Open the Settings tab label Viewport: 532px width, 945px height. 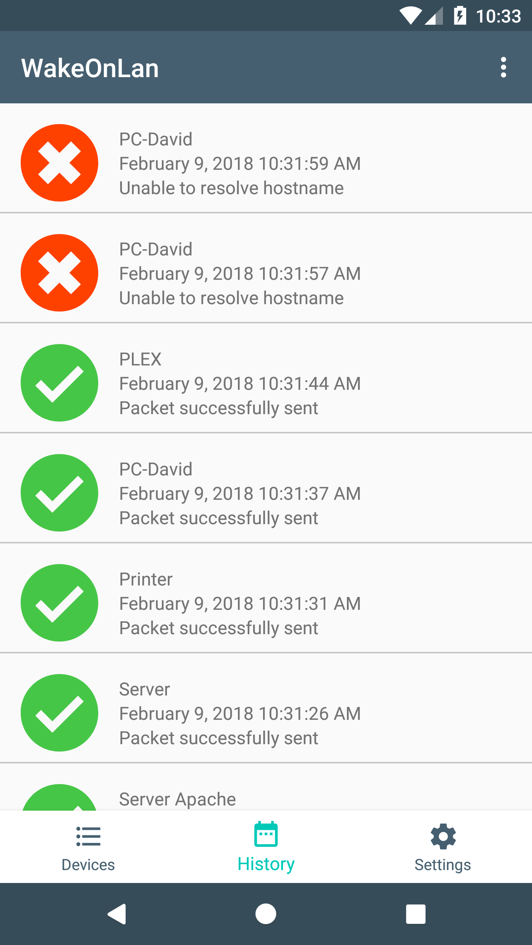(x=443, y=865)
